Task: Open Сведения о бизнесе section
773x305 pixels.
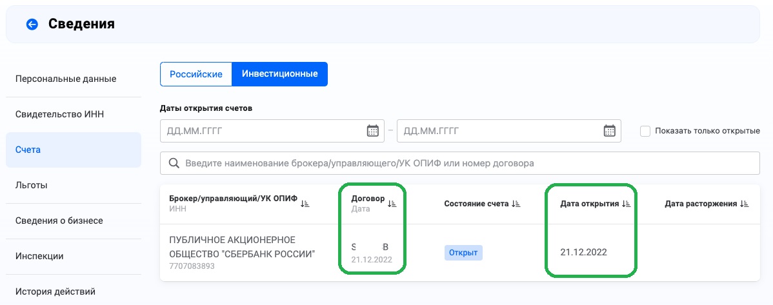Action: pos(59,221)
